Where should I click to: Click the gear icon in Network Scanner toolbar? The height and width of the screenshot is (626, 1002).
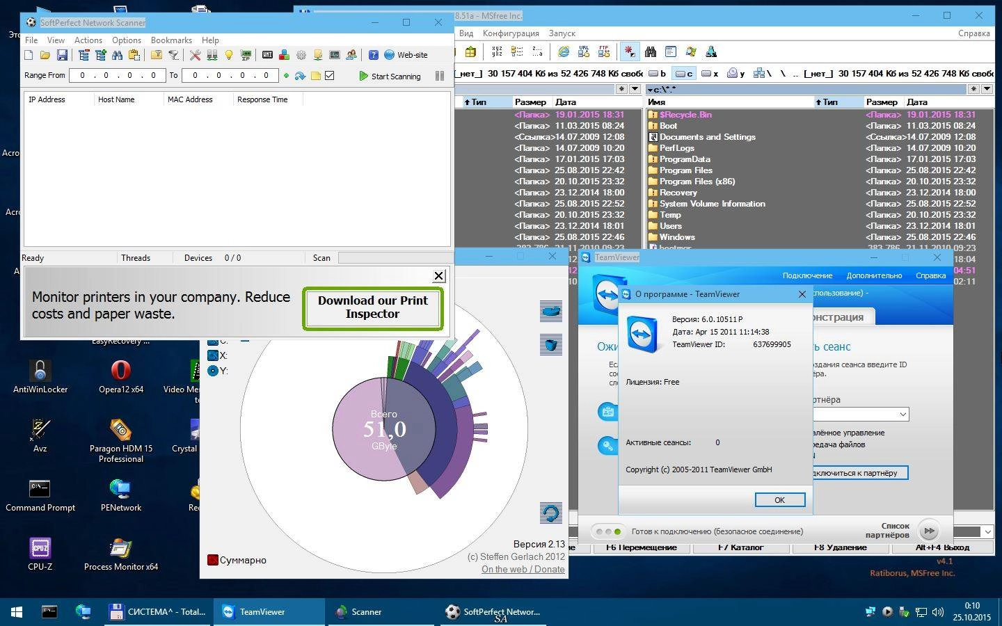[x=301, y=55]
